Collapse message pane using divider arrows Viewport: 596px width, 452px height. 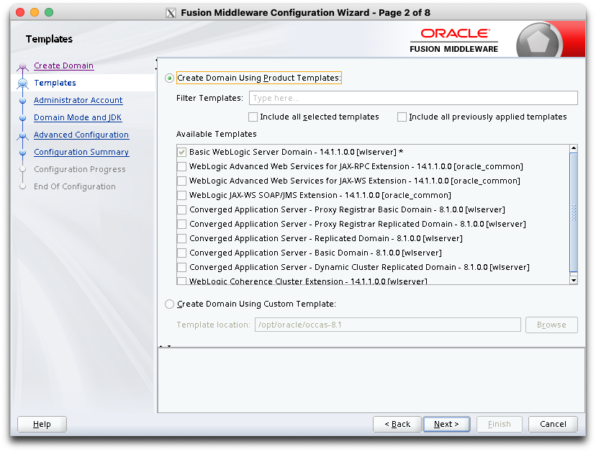166,346
